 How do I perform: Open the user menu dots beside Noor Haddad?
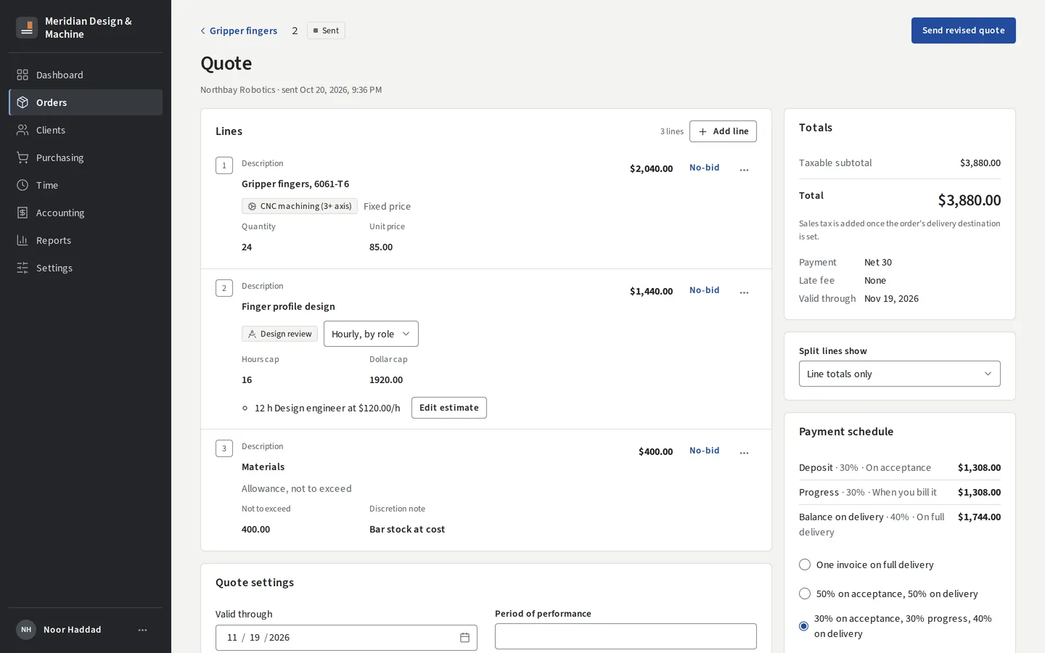[x=143, y=630]
